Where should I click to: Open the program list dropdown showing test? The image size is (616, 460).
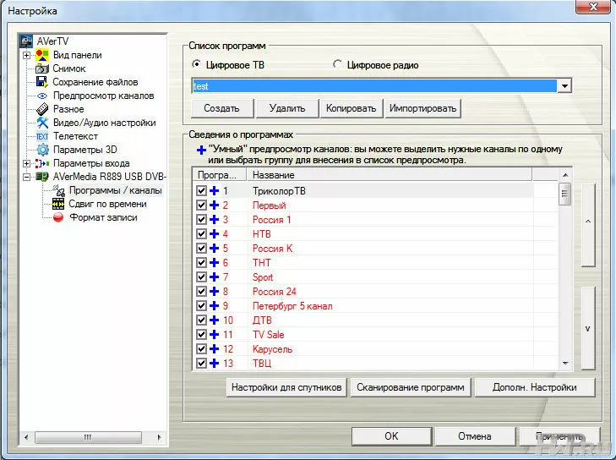565,86
